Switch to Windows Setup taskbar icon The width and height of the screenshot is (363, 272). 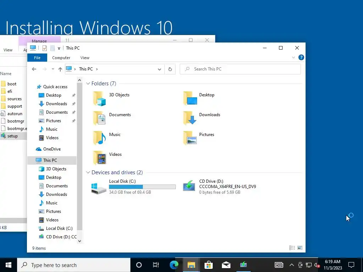coord(243,265)
